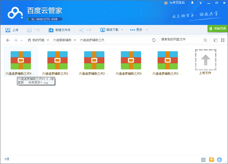Open the 传输列表 transfer list

pyautogui.click(x=218, y=29)
